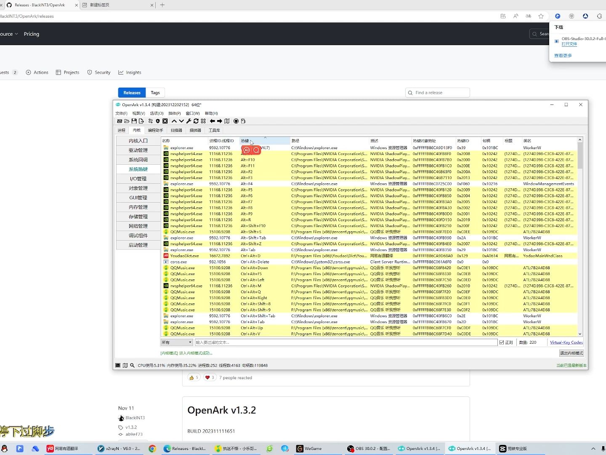
Task: Open the browser extensions puzzle icon
Action: [x=599, y=16]
